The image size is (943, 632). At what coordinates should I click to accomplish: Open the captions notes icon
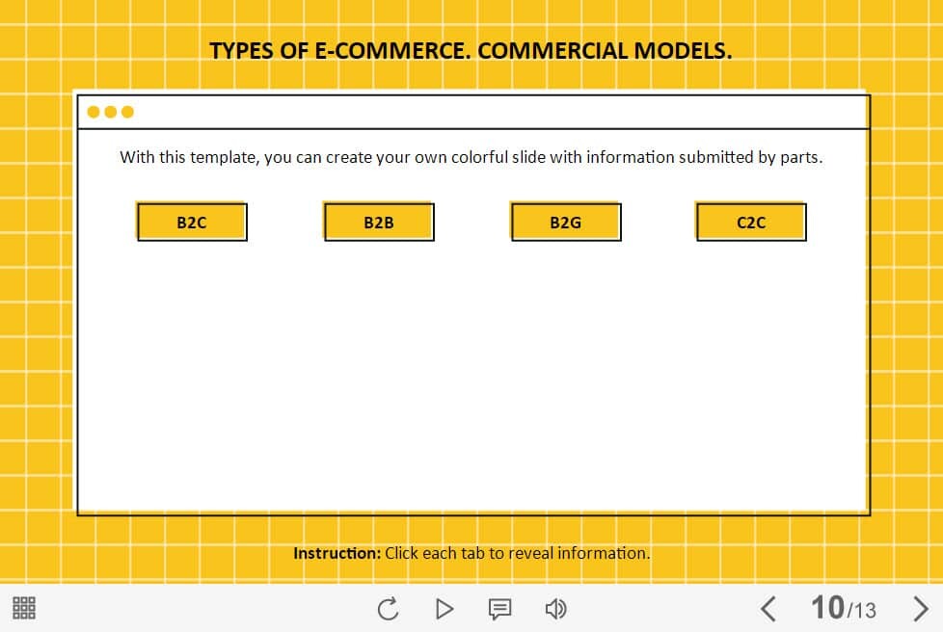(x=499, y=609)
